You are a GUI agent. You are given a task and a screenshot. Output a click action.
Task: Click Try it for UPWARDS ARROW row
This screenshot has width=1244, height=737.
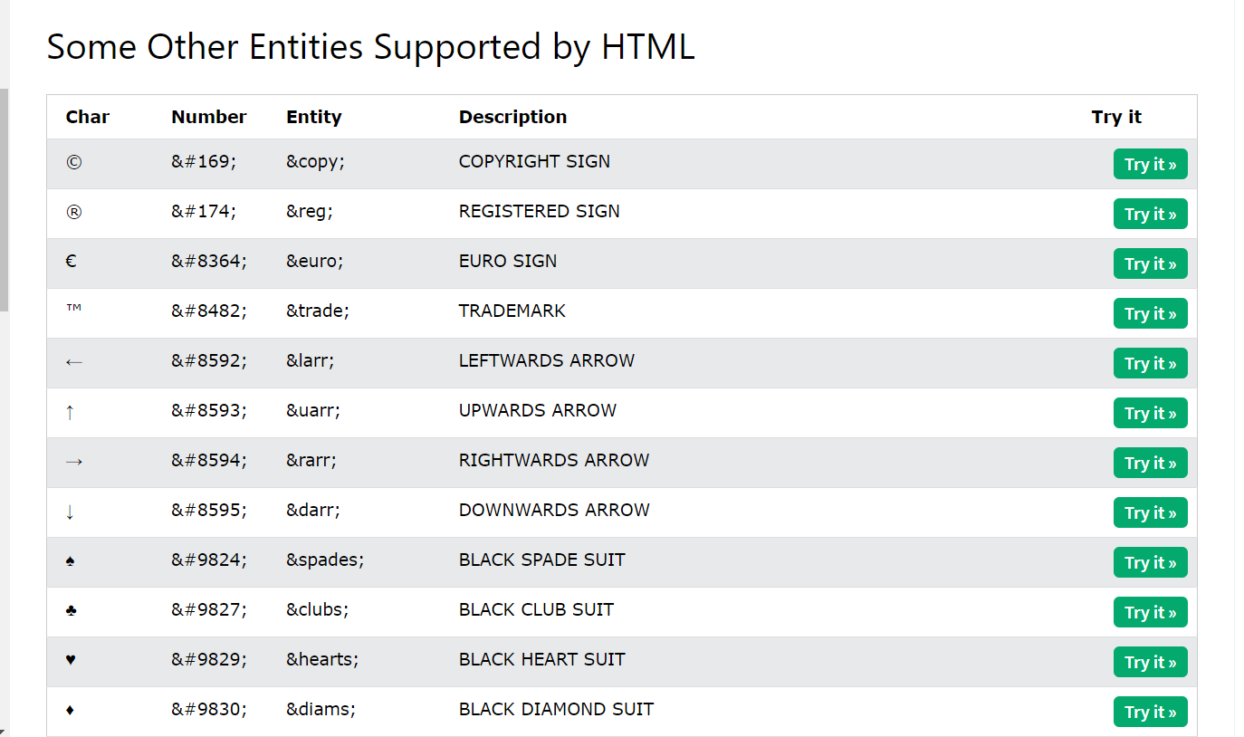(1150, 414)
